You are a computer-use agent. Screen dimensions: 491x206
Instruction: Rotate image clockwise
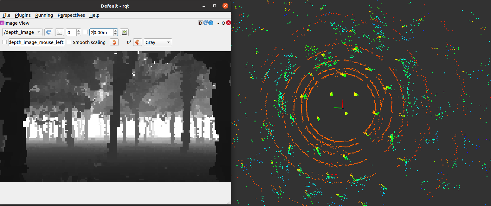click(137, 42)
